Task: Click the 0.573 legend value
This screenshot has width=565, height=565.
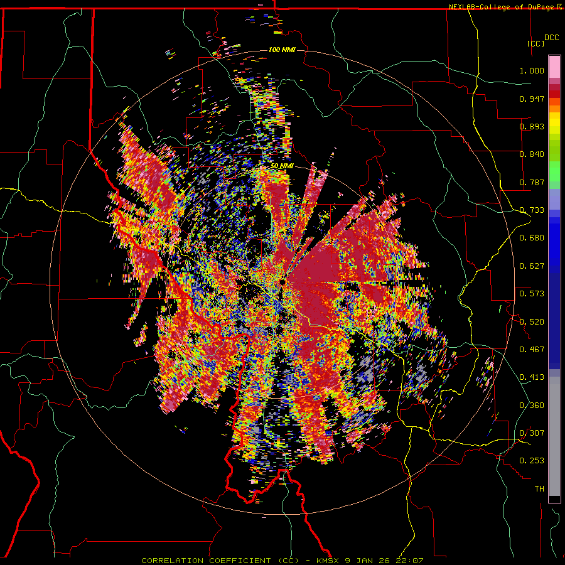Action: point(532,294)
